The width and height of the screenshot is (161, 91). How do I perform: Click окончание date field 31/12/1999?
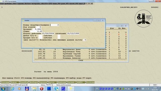(73, 34)
